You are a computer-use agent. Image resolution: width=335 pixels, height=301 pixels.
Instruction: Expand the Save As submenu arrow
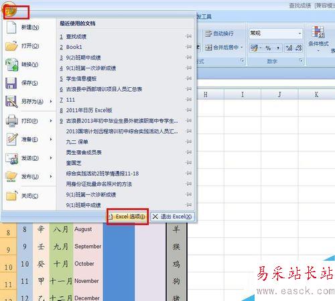click(51, 101)
